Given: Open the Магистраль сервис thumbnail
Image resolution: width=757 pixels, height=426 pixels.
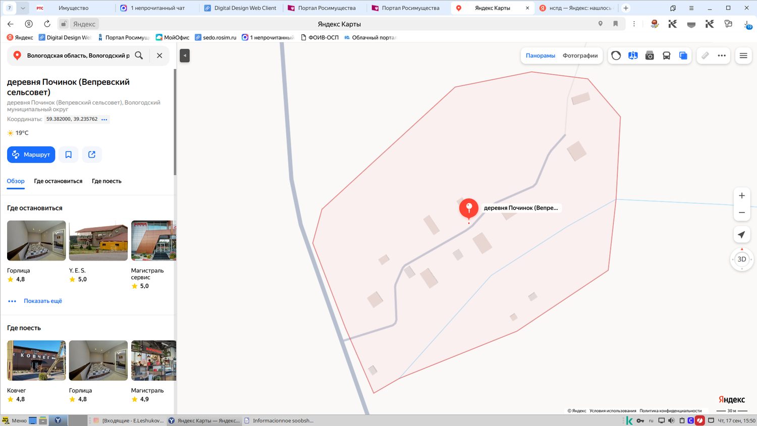Looking at the screenshot, I should pyautogui.click(x=153, y=241).
